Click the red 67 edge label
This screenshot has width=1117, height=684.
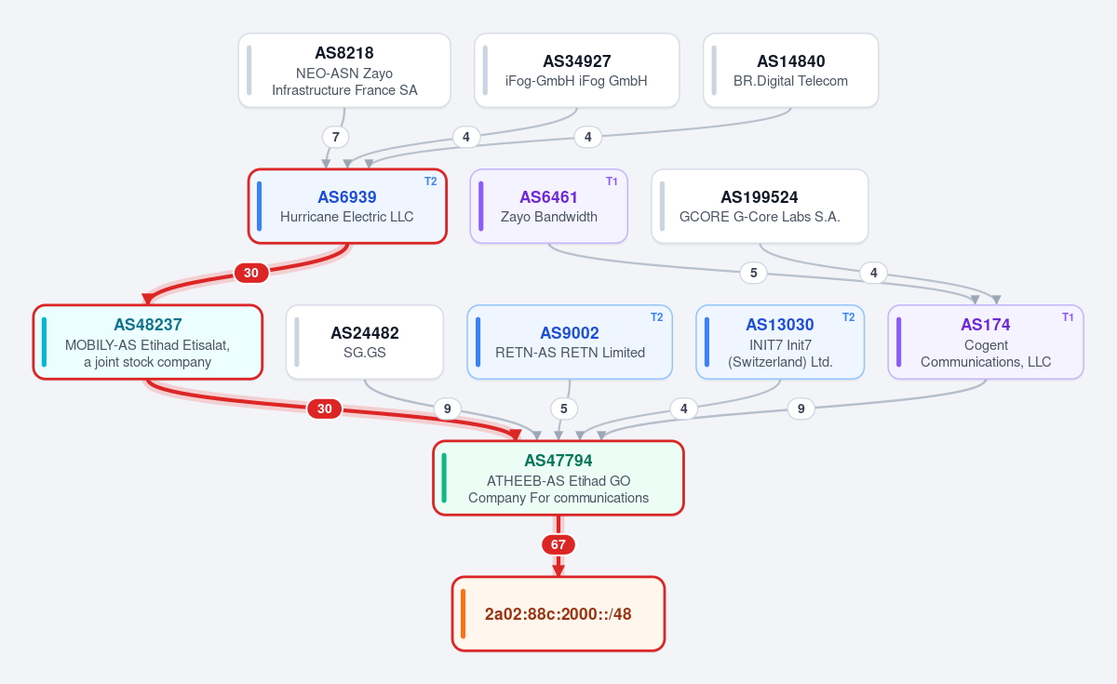point(558,544)
